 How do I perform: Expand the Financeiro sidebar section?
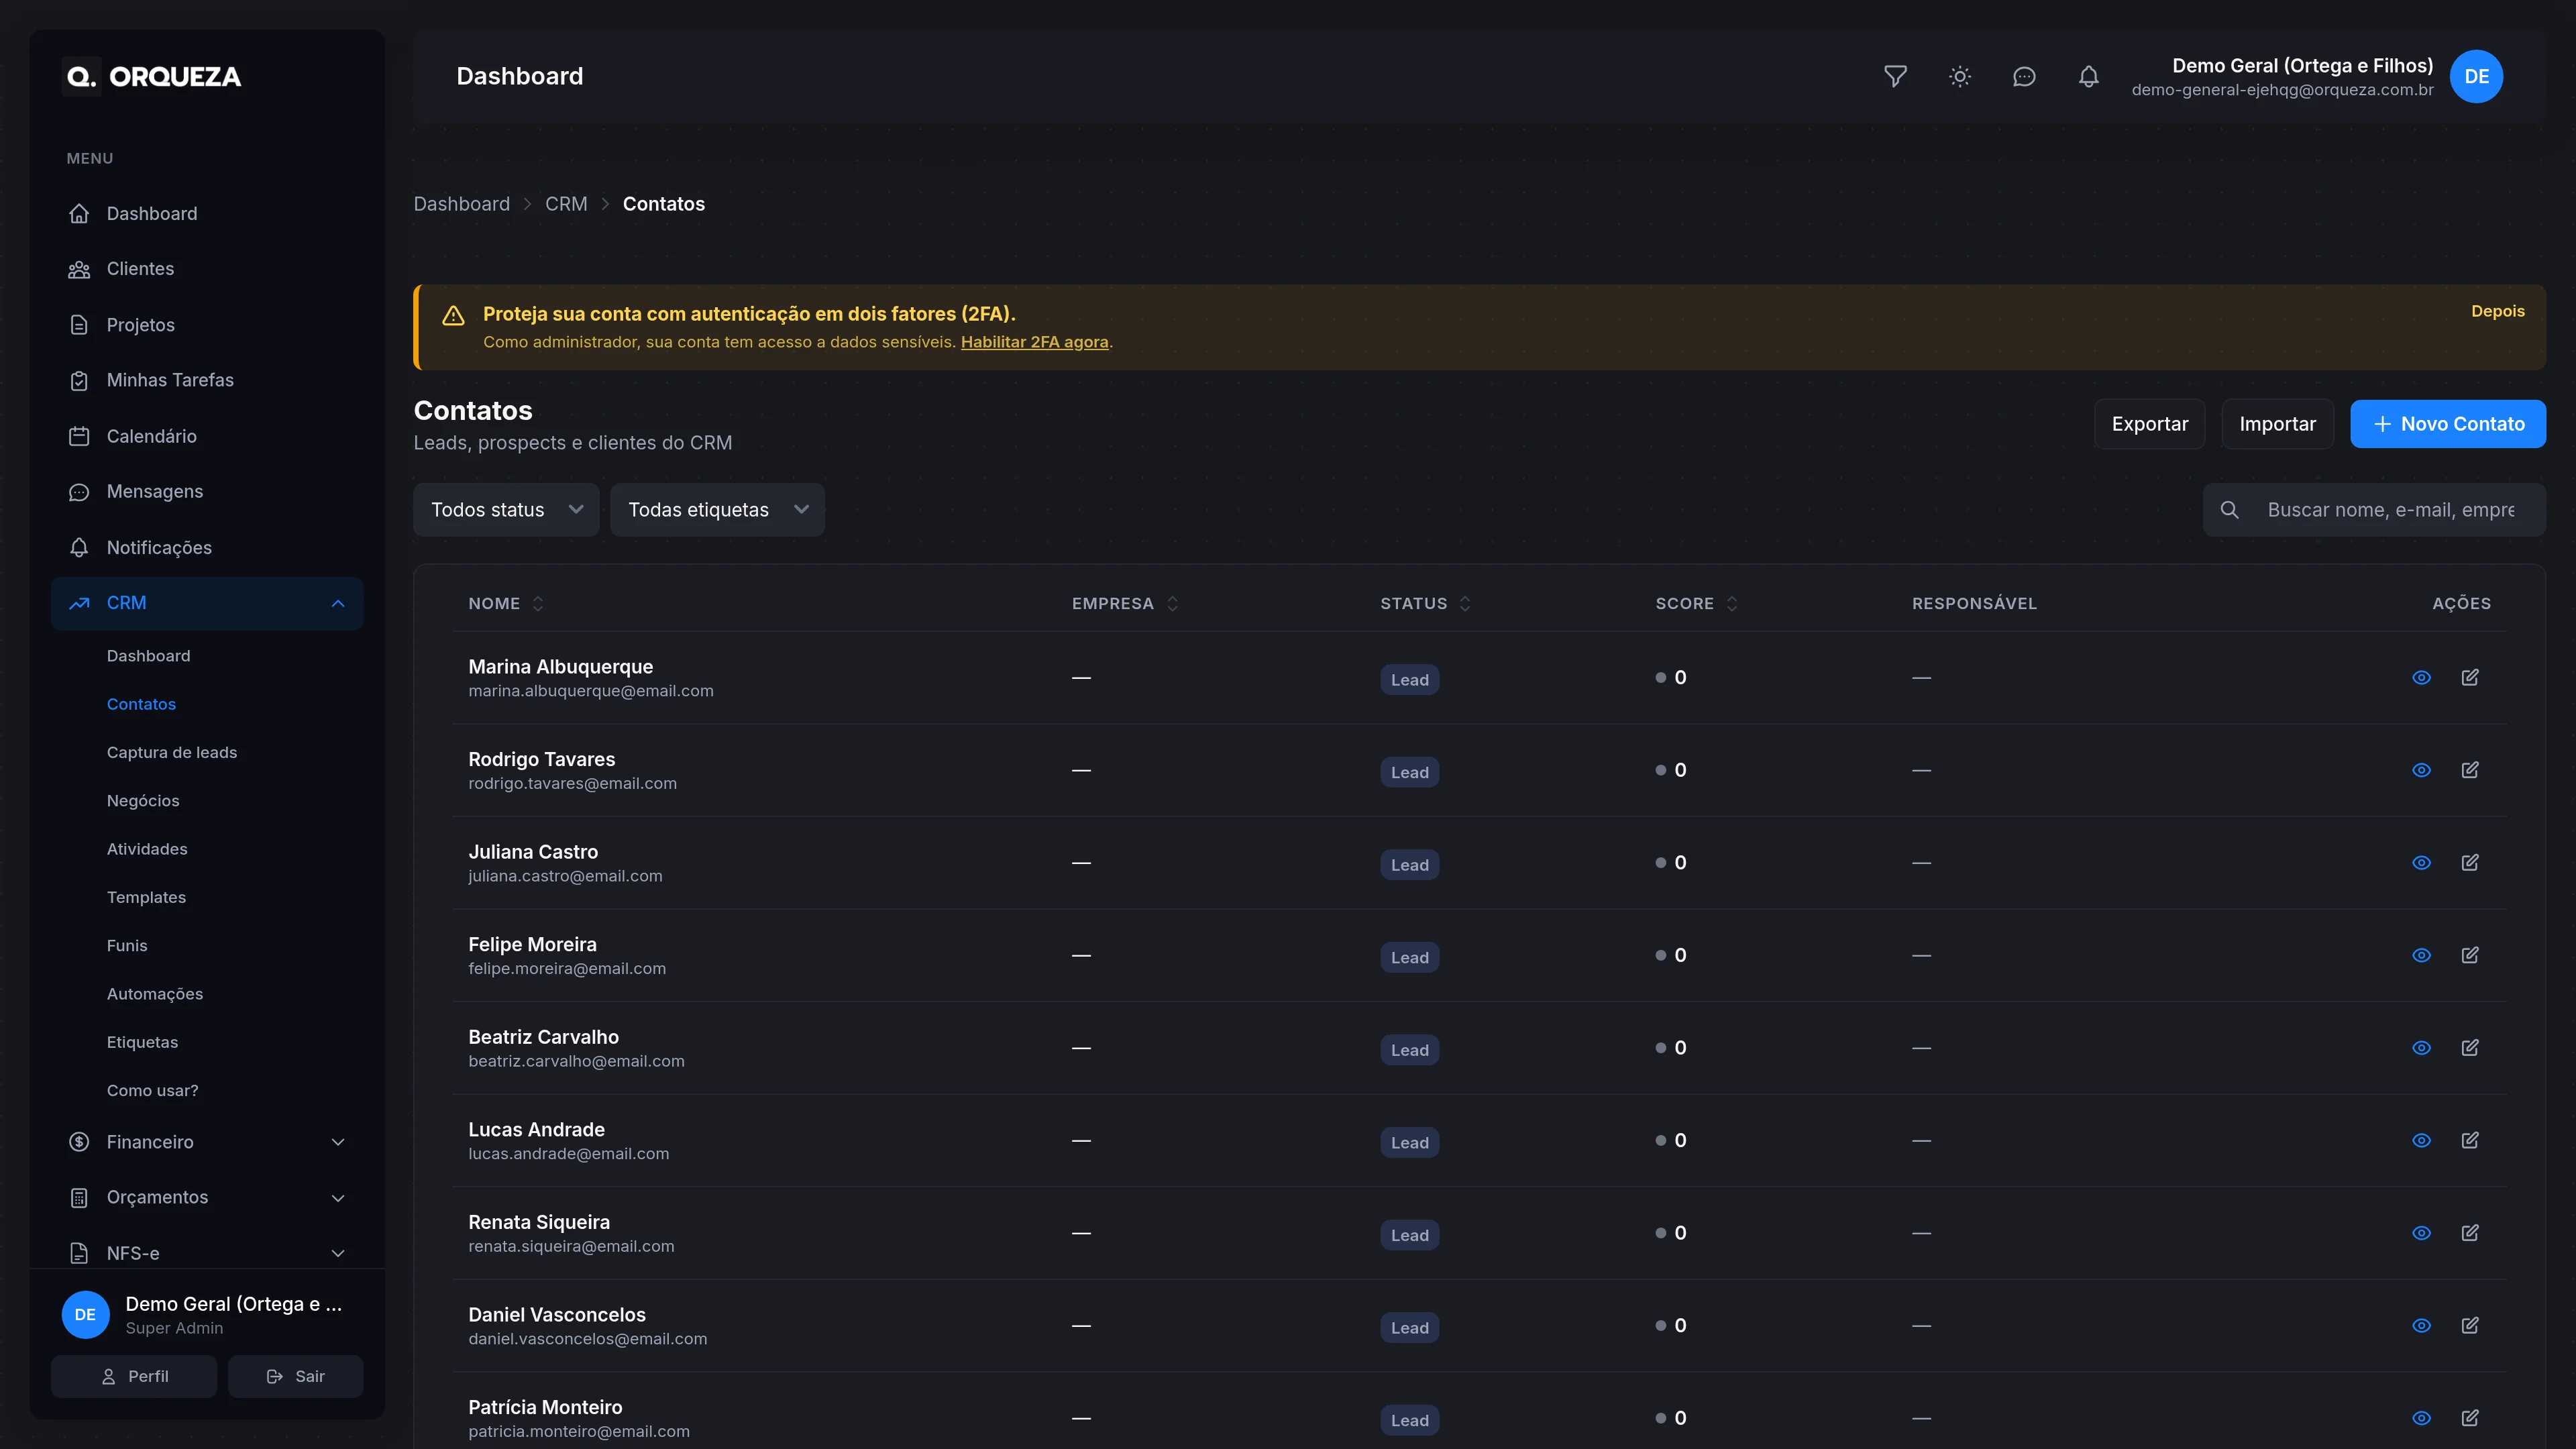207,1142
